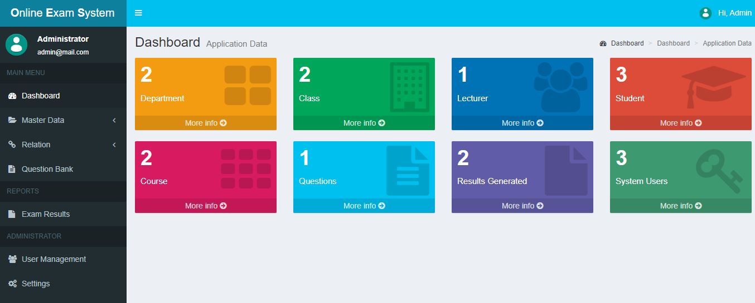Viewport: 755px width, 303px height.
Task: Click the Course card grid icon
Action: click(246, 168)
